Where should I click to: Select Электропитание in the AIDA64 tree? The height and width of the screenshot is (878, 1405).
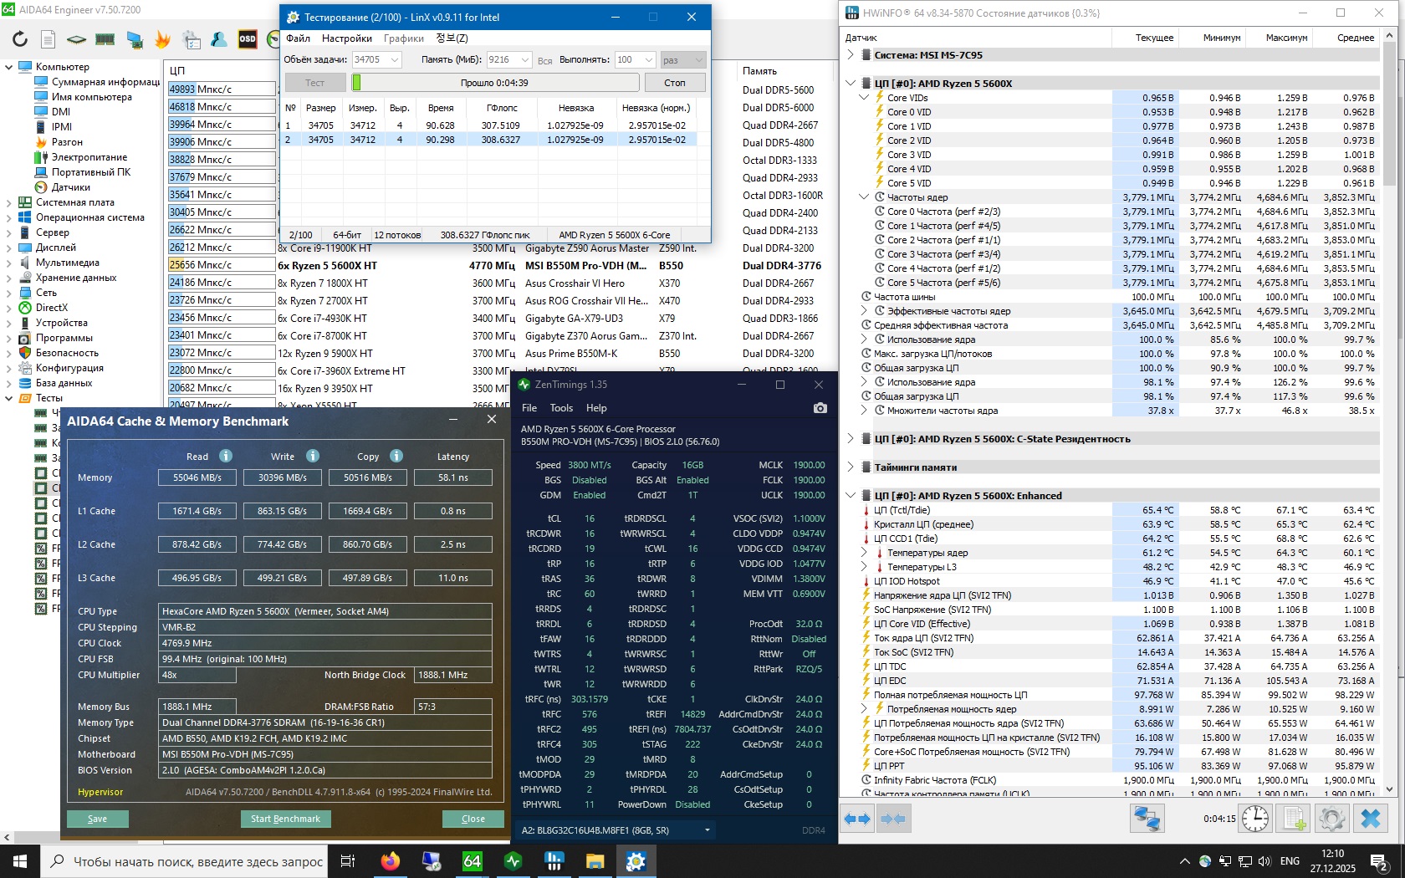pyautogui.click(x=89, y=157)
